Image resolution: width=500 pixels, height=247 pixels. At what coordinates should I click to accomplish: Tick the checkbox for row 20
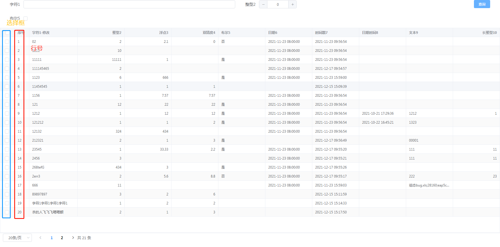coord(7,212)
